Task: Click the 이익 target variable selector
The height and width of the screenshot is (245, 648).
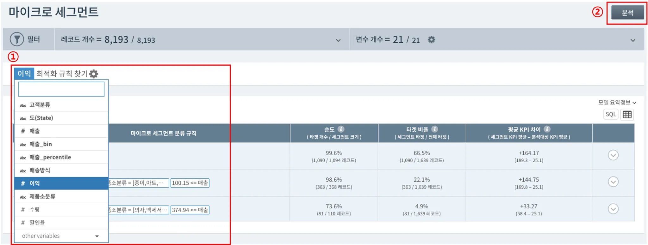Action: pyautogui.click(x=24, y=74)
